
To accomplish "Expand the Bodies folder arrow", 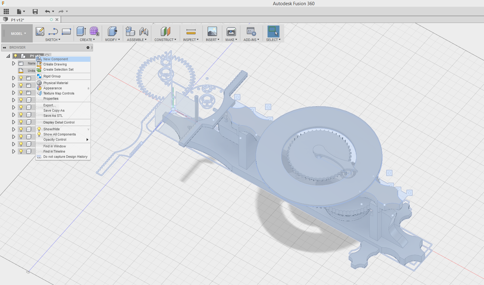I will 13,85.
